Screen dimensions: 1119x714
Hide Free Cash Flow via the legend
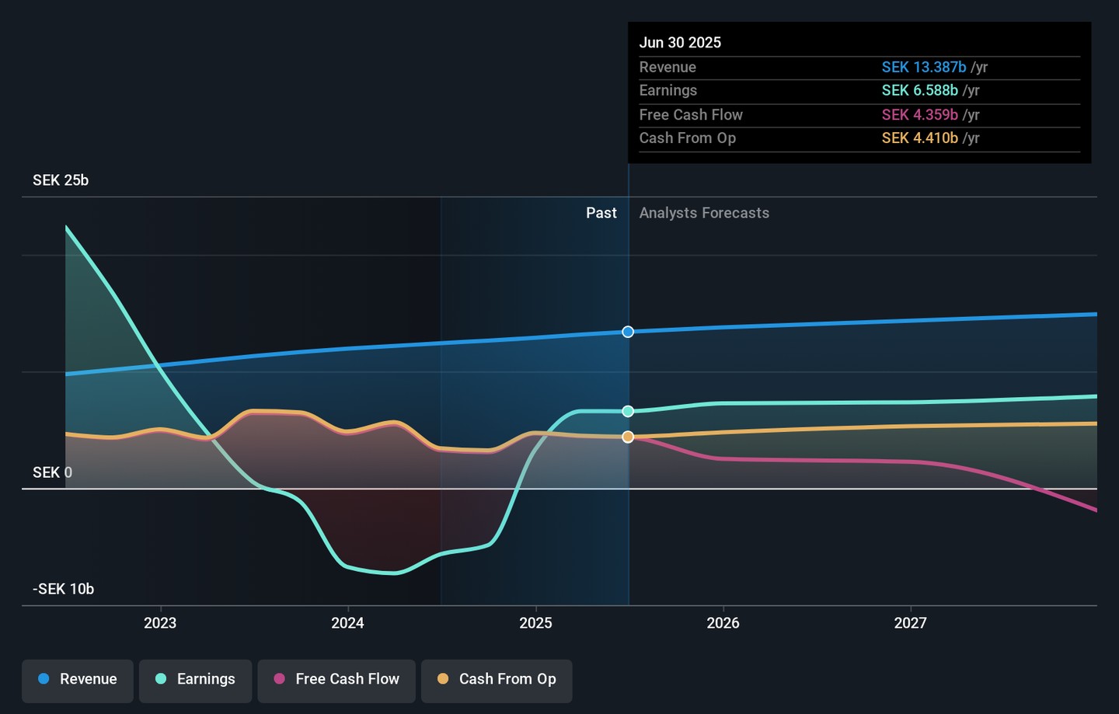[336, 679]
